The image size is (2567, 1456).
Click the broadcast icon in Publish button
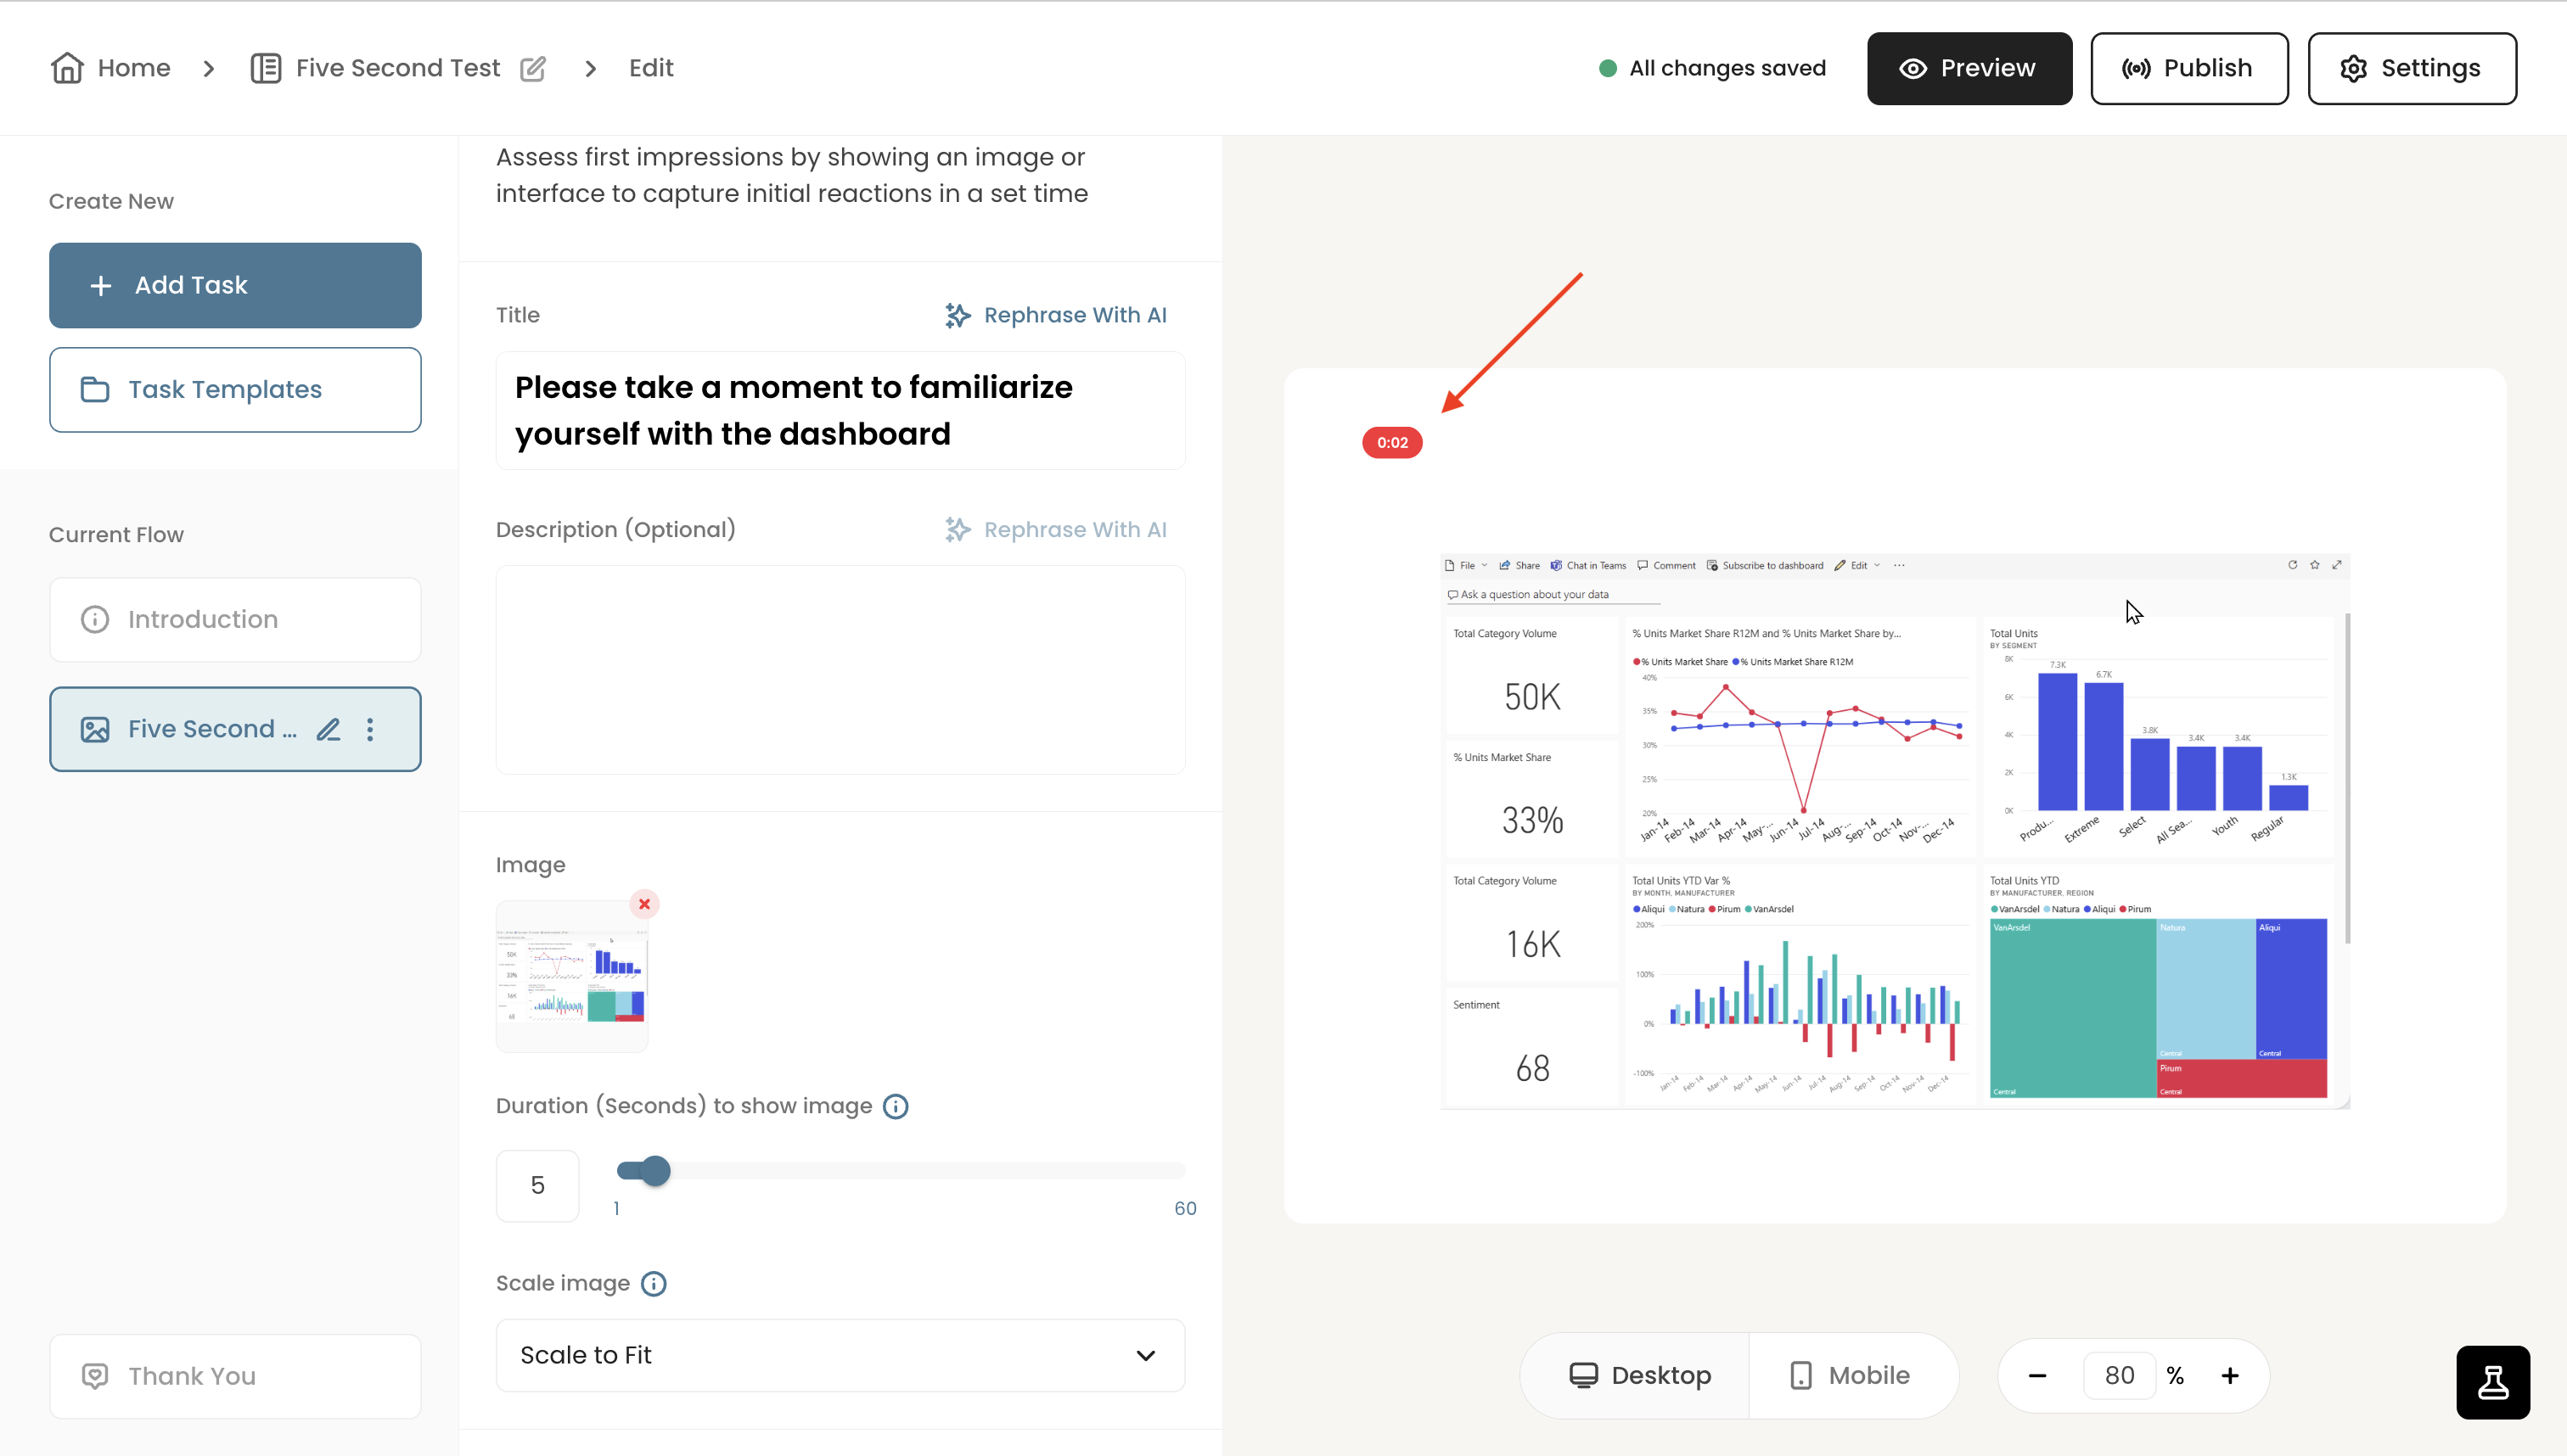pos(2136,68)
